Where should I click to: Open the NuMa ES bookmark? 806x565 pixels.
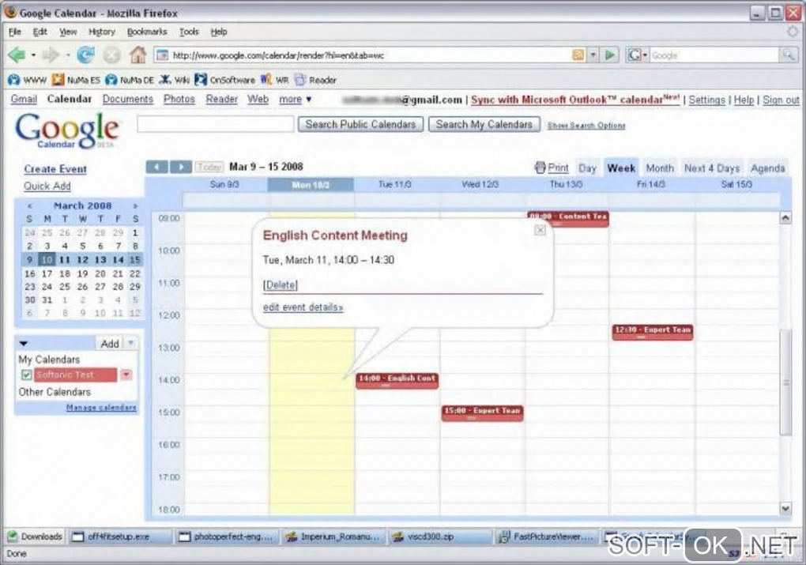pos(76,80)
